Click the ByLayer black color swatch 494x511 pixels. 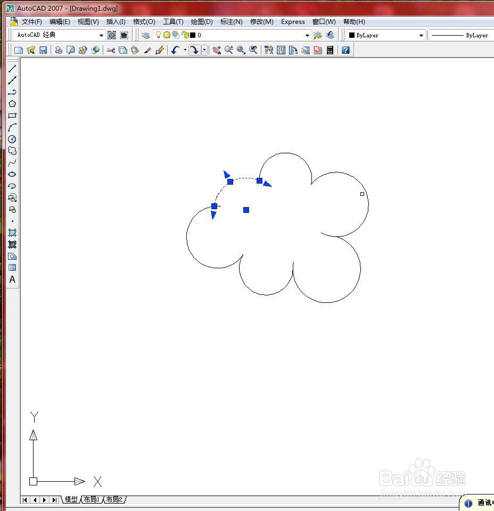coord(351,35)
